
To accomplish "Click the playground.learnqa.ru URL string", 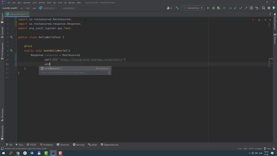I will pos(91,60).
